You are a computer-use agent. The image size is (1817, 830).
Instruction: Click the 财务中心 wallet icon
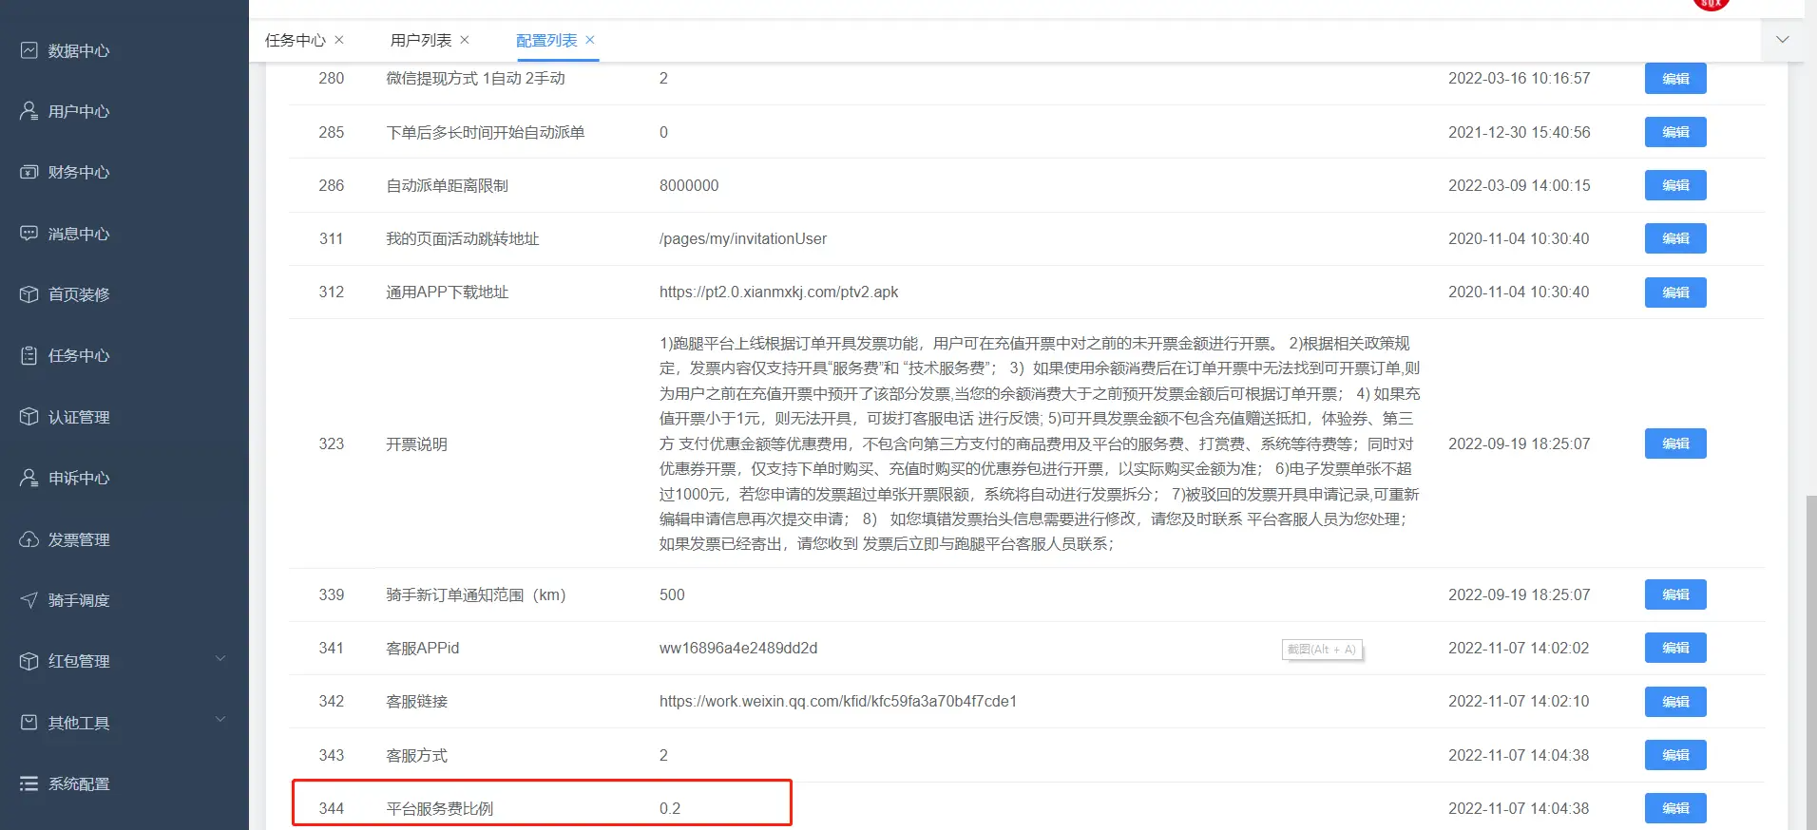pos(29,172)
